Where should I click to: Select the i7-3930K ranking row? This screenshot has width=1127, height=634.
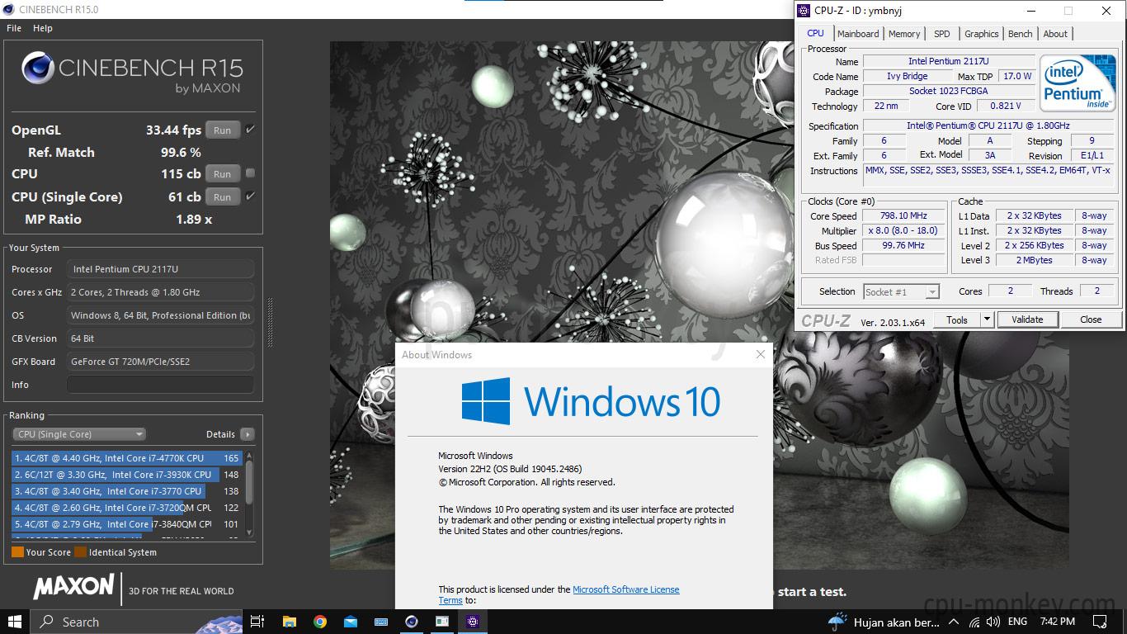click(x=126, y=475)
